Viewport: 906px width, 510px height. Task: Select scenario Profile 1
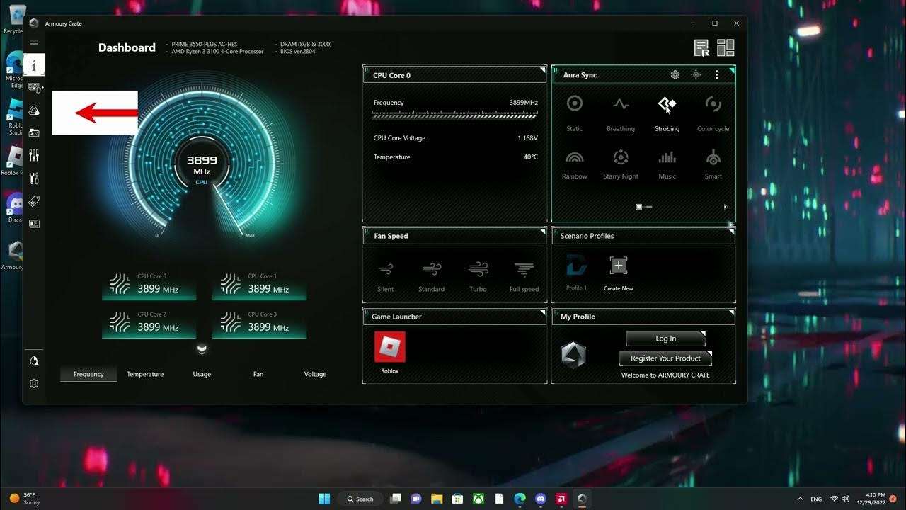tap(576, 274)
